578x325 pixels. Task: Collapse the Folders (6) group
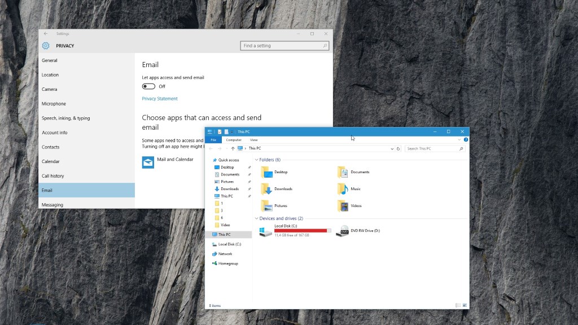[257, 160]
